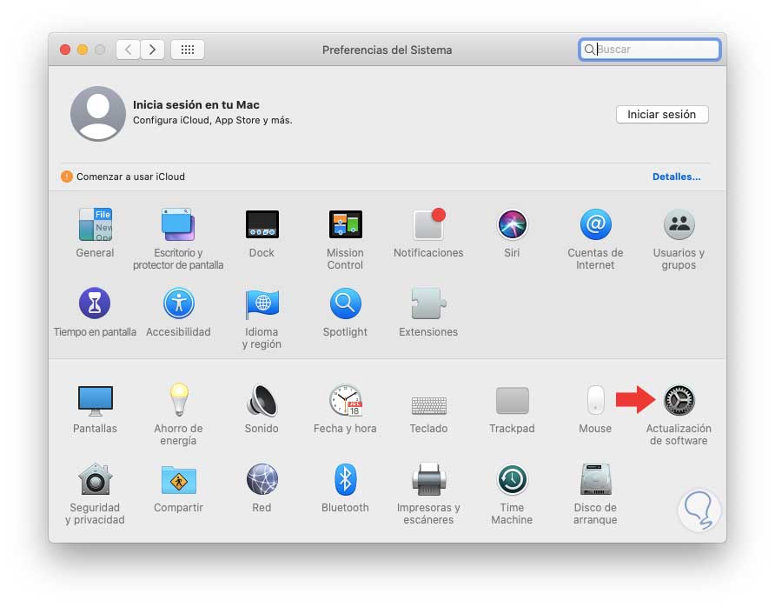
Task: Click 'Inicia sesión en tu Mac' heading
Action: [196, 105]
